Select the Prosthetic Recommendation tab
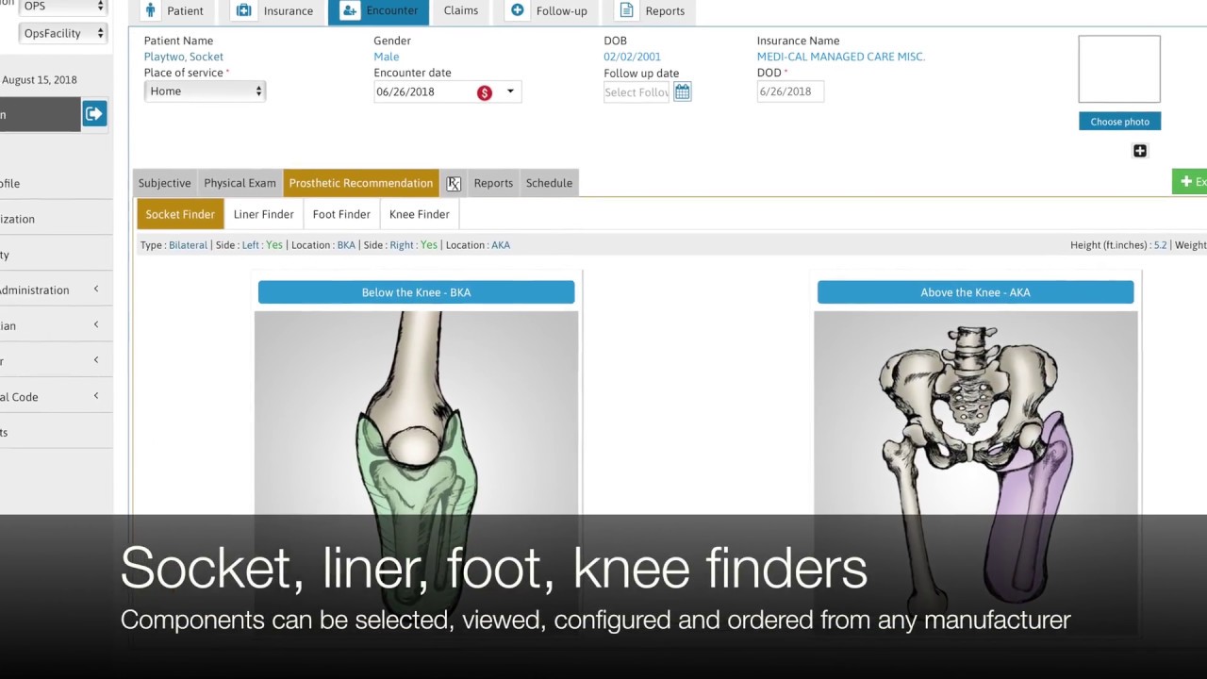Screen dimensions: 1207x679 point(361,183)
